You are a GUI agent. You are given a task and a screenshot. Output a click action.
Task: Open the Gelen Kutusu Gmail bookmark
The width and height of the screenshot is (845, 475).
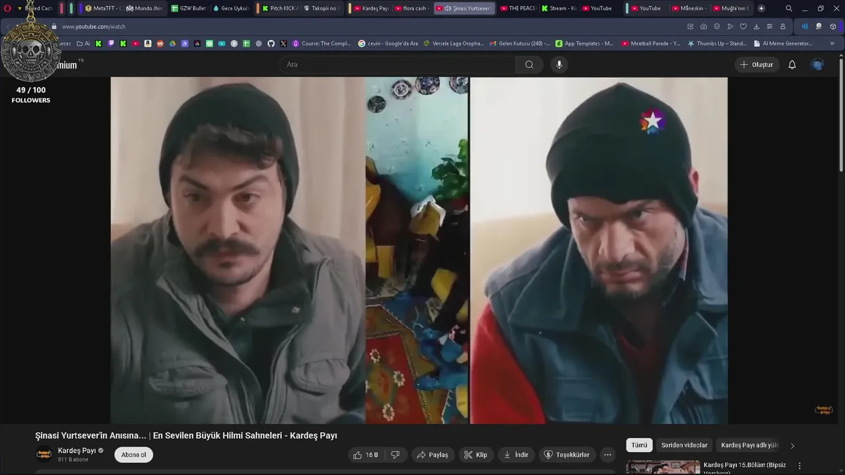(x=520, y=44)
